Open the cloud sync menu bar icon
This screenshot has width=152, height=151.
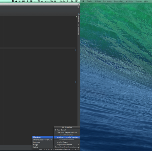16,1
